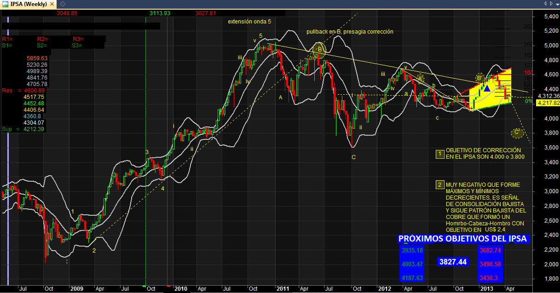This screenshot has height=293, width=560.
Task: Click the numbered box 2 annotation
Action: pyautogui.click(x=439, y=185)
